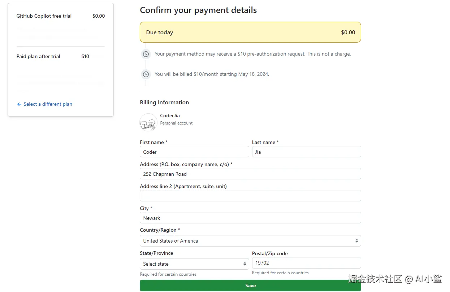Click the clock icon beside pre-authorization notice
Screen dimensions: 450x292
146,54
